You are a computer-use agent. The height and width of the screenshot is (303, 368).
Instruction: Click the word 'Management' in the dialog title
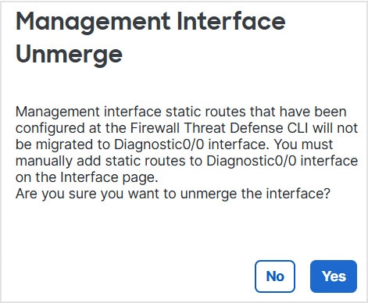pyautogui.click(x=93, y=22)
